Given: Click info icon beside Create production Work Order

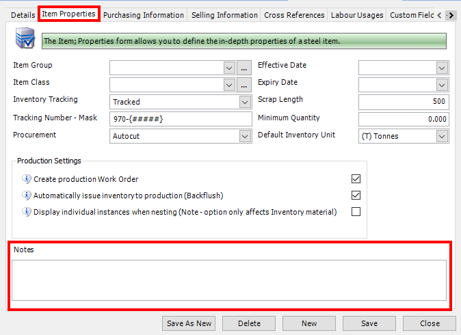Looking at the screenshot, I should coord(27,179).
